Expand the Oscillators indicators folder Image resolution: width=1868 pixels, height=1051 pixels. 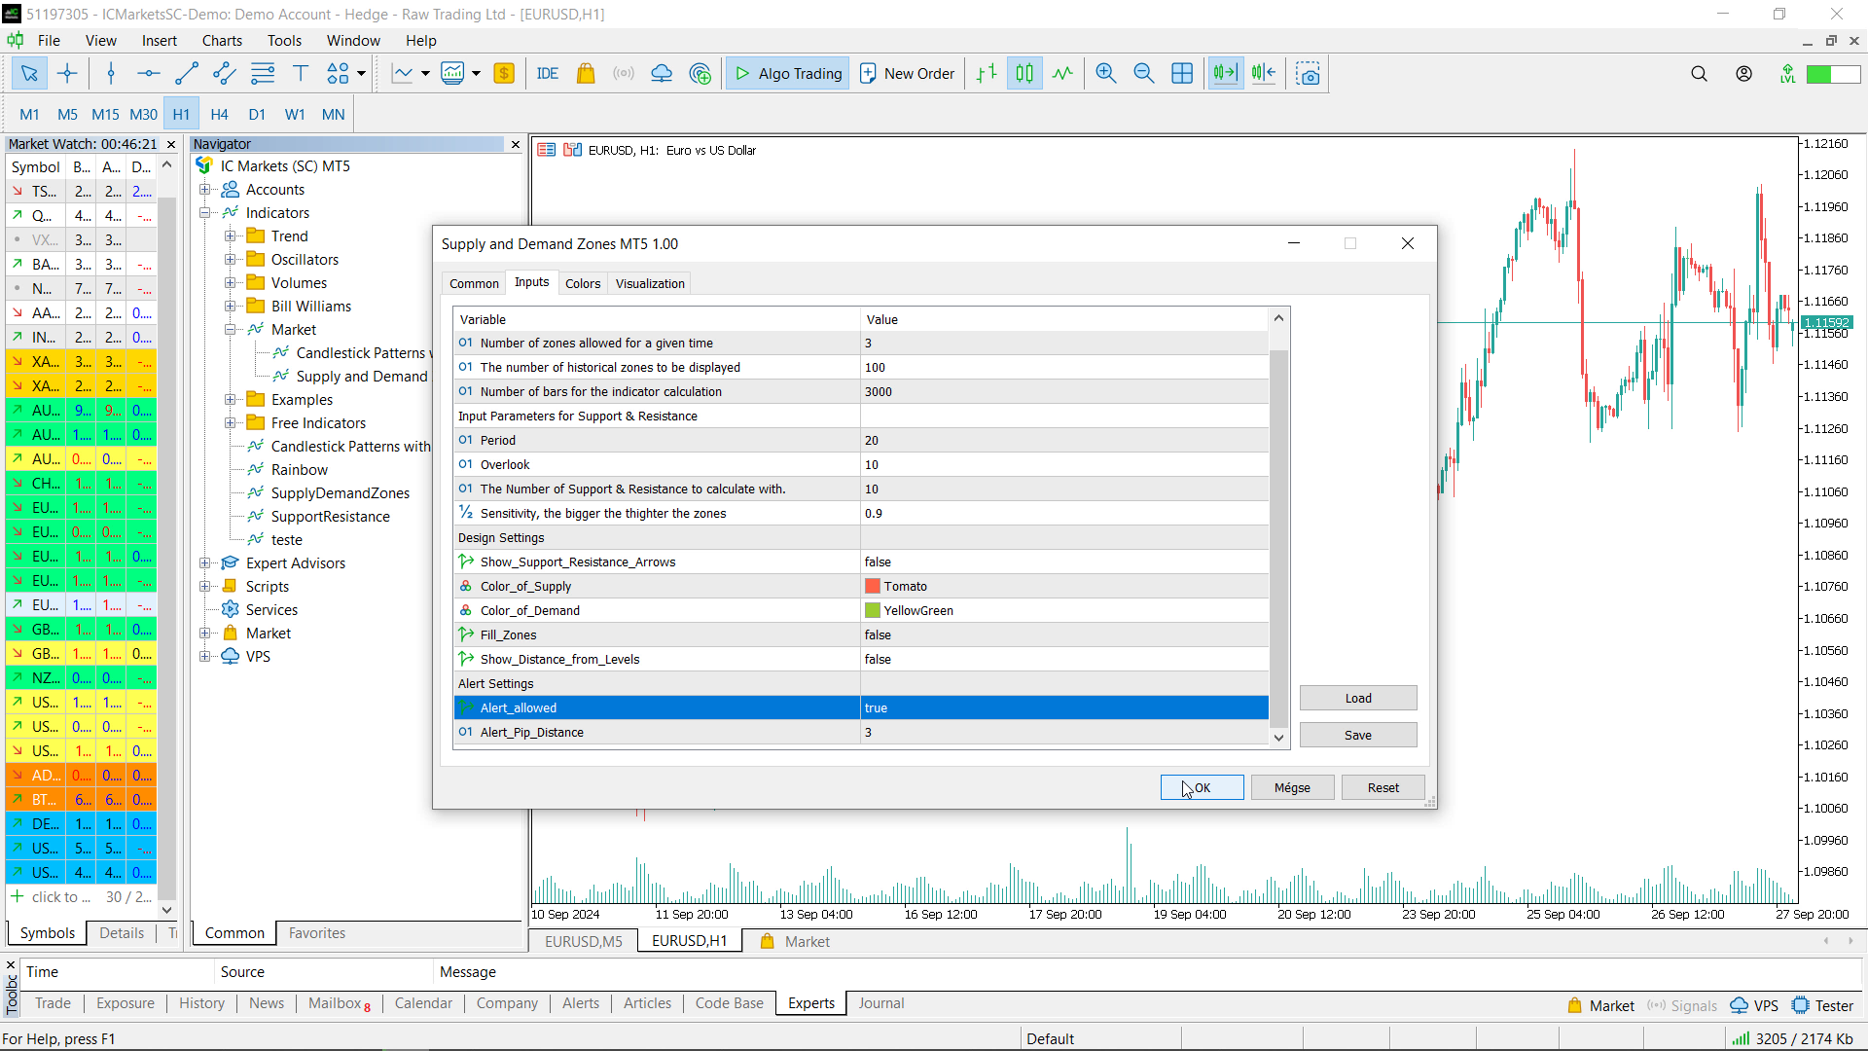[x=230, y=259]
